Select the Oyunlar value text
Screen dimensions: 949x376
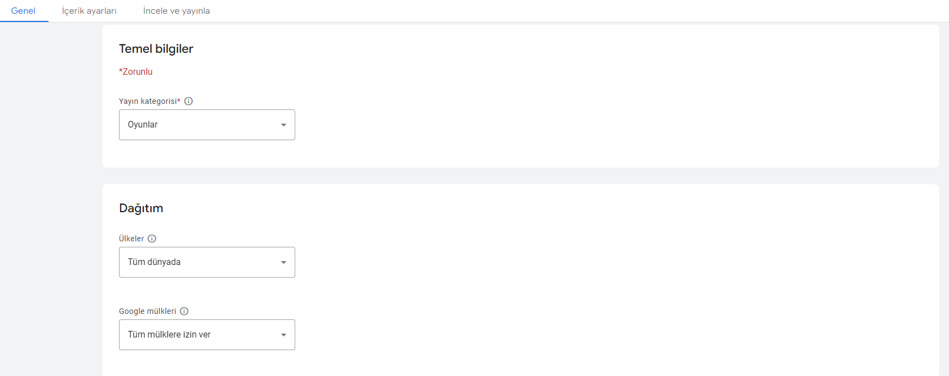coord(143,125)
